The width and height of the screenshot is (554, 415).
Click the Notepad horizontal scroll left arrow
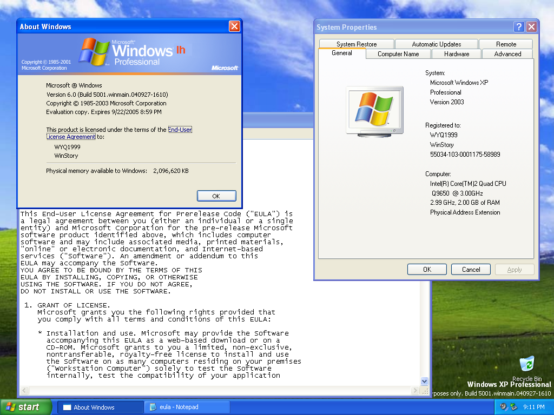pos(24,391)
